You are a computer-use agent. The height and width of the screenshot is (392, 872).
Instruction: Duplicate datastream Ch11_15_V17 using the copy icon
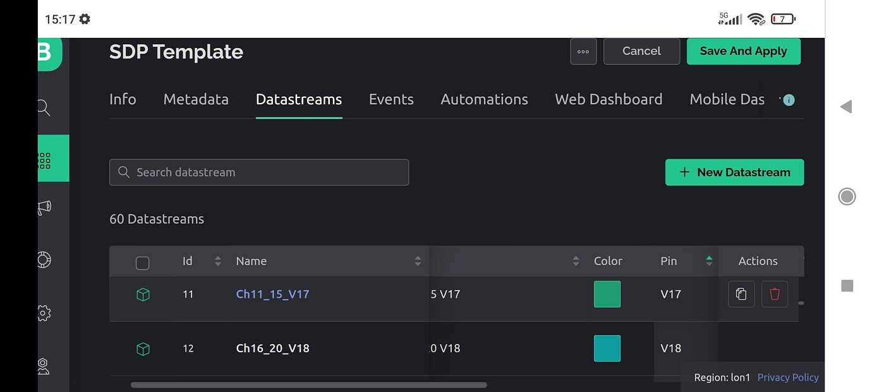[741, 294]
